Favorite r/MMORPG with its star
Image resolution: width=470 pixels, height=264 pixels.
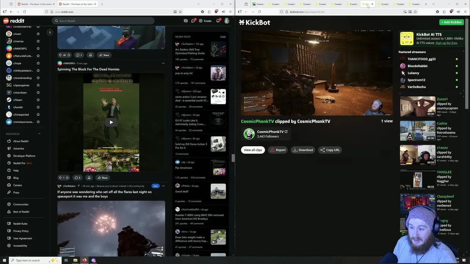point(38,49)
